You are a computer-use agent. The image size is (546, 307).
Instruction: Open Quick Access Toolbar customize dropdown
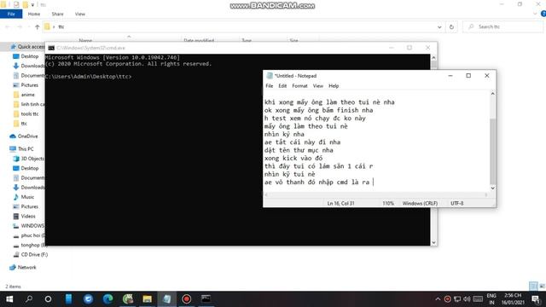click(32, 5)
